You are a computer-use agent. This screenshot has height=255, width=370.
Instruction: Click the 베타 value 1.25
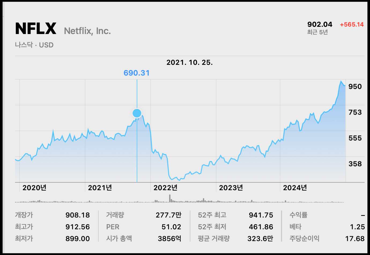pyautogui.click(x=357, y=227)
